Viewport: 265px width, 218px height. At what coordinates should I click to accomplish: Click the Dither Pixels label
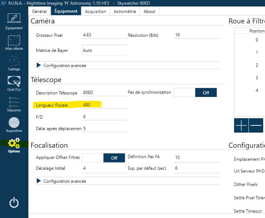click(246, 184)
